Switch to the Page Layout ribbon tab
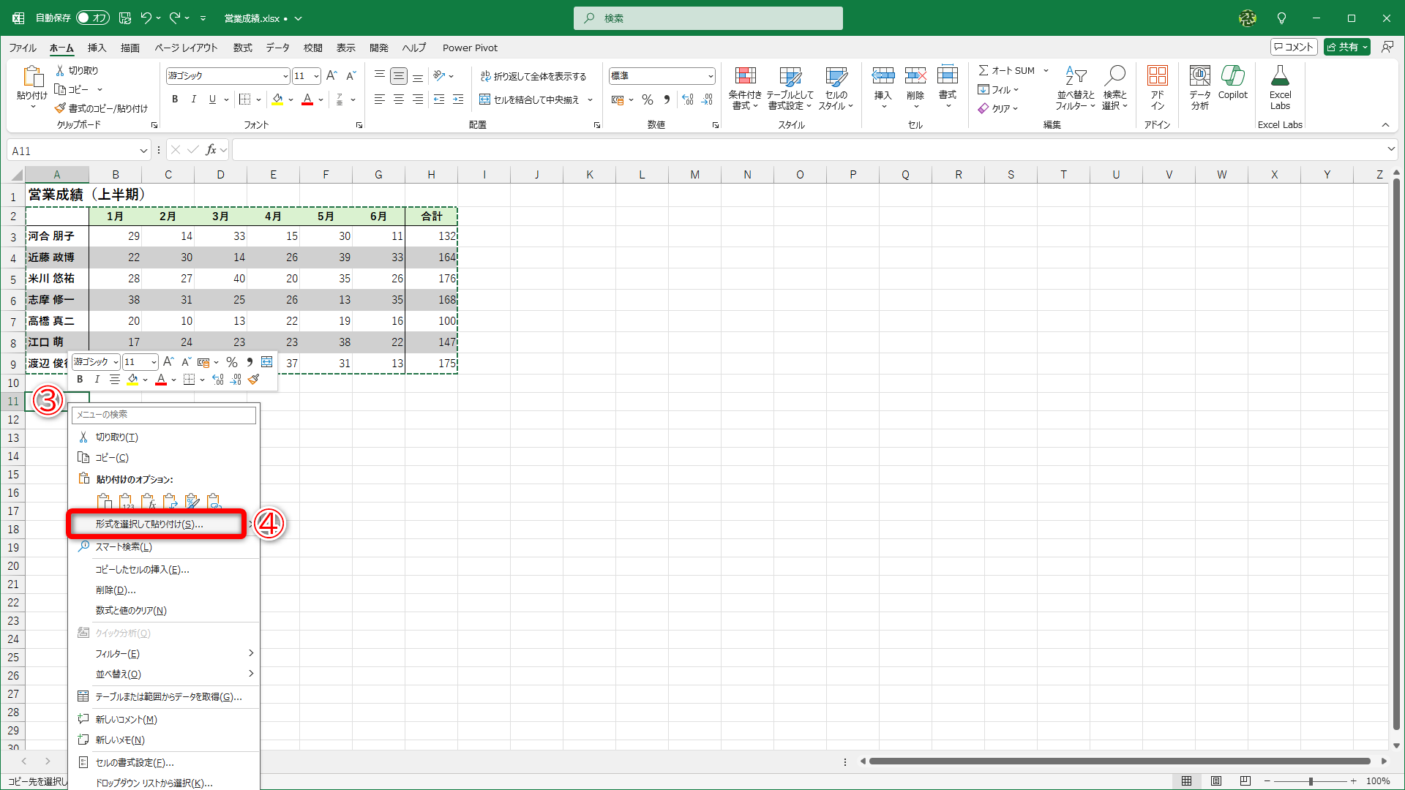 coord(186,48)
